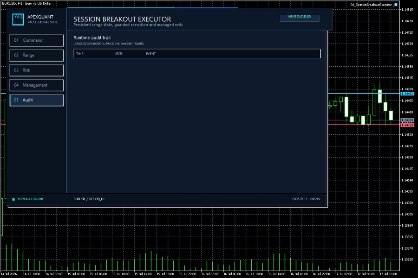Click the 1.14500 price scale value
Viewport: 418px width, 278px height.
407,89
